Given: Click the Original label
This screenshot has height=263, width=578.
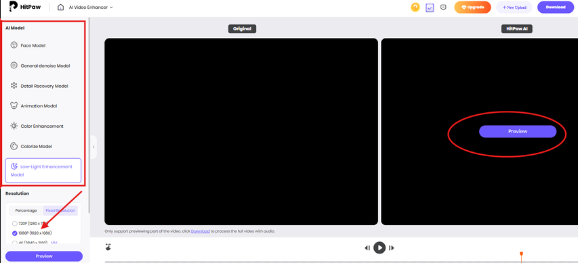Looking at the screenshot, I should tap(242, 28).
